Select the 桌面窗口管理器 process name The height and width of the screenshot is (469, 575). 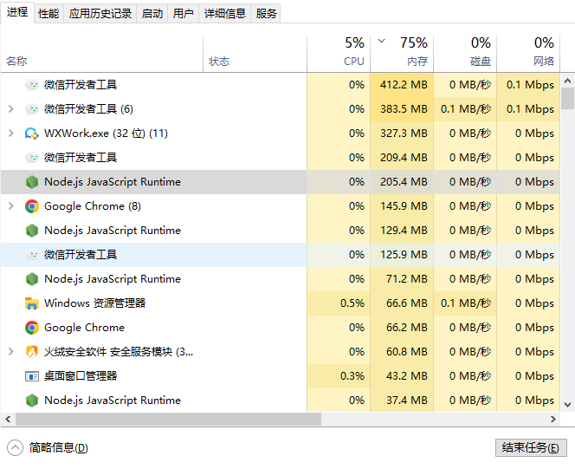pos(81,376)
